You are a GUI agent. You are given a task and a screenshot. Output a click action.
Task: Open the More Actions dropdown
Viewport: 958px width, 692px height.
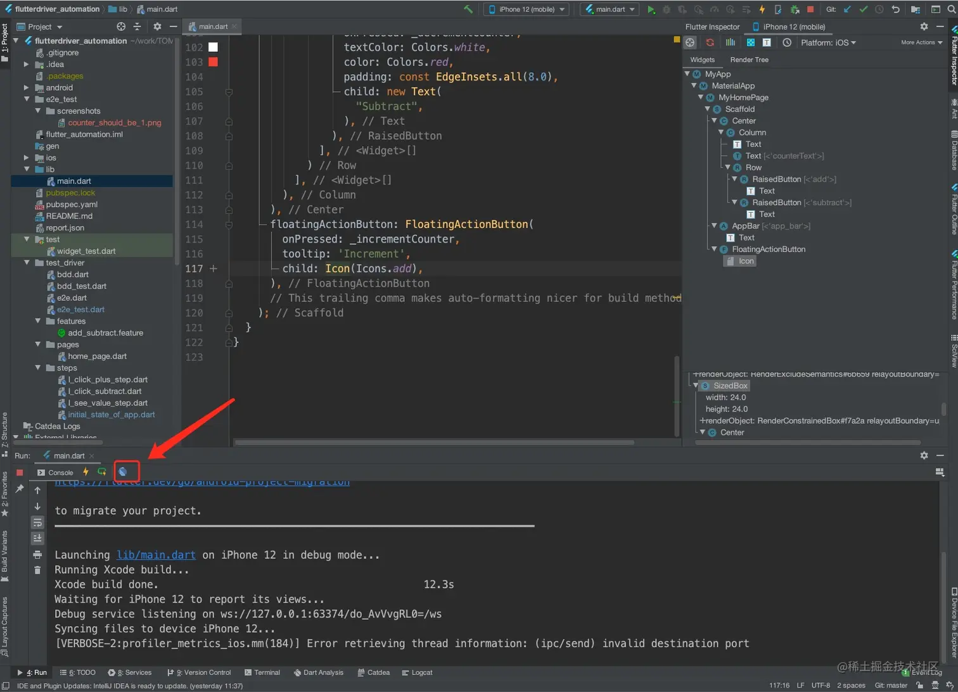[x=921, y=42]
